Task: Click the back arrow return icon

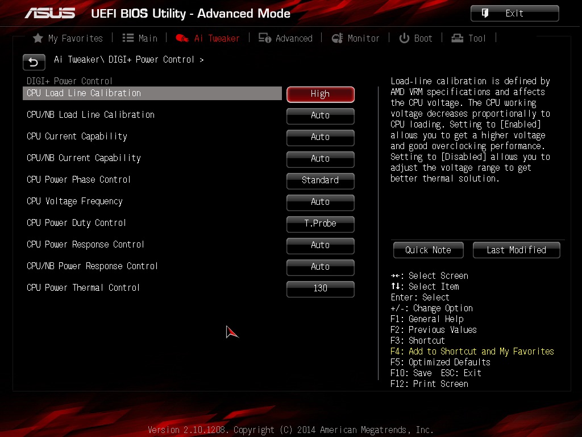Action: click(34, 62)
